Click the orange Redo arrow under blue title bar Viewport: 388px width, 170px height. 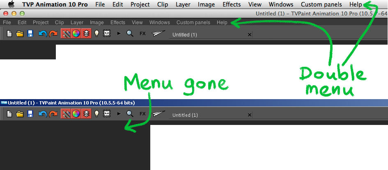click(53, 114)
